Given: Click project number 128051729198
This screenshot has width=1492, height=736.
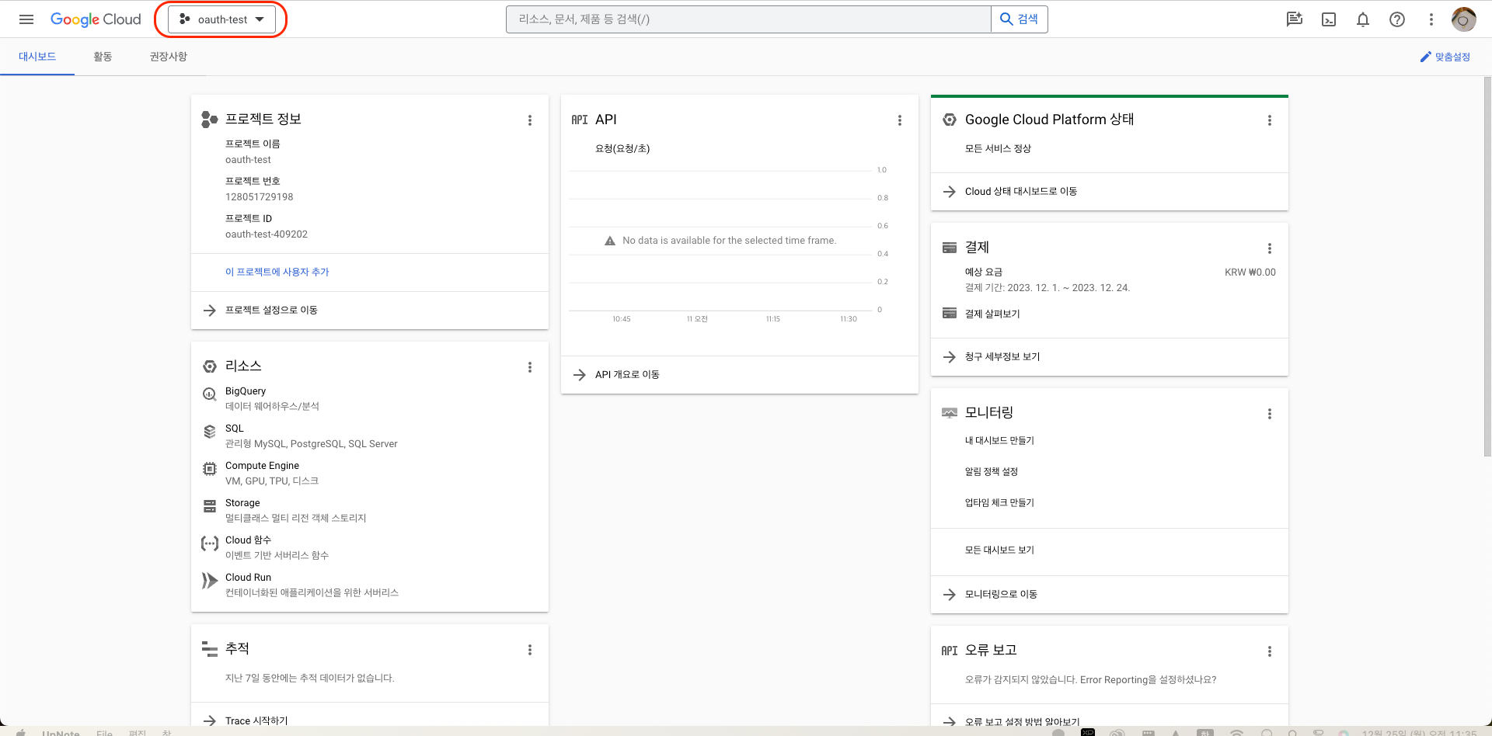Looking at the screenshot, I should [260, 197].
